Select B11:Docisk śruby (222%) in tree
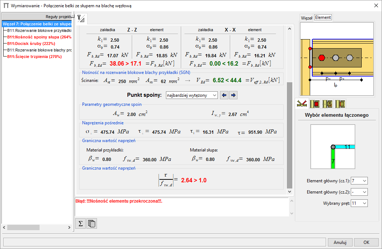The height and width of the screenshot is (249, 382). click(x=31, y=43)
